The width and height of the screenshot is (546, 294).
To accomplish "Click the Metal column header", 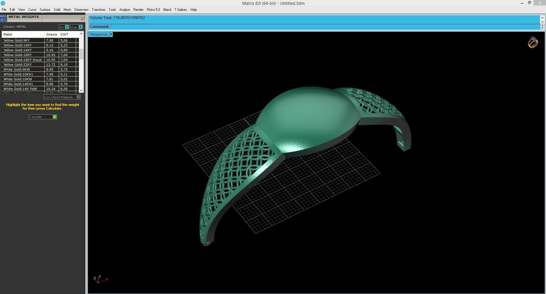I will 23,34.
